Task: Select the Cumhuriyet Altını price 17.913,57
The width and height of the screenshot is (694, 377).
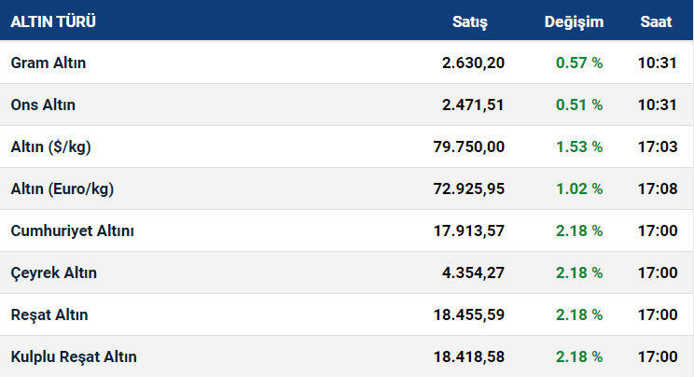Action: point(468,230)
